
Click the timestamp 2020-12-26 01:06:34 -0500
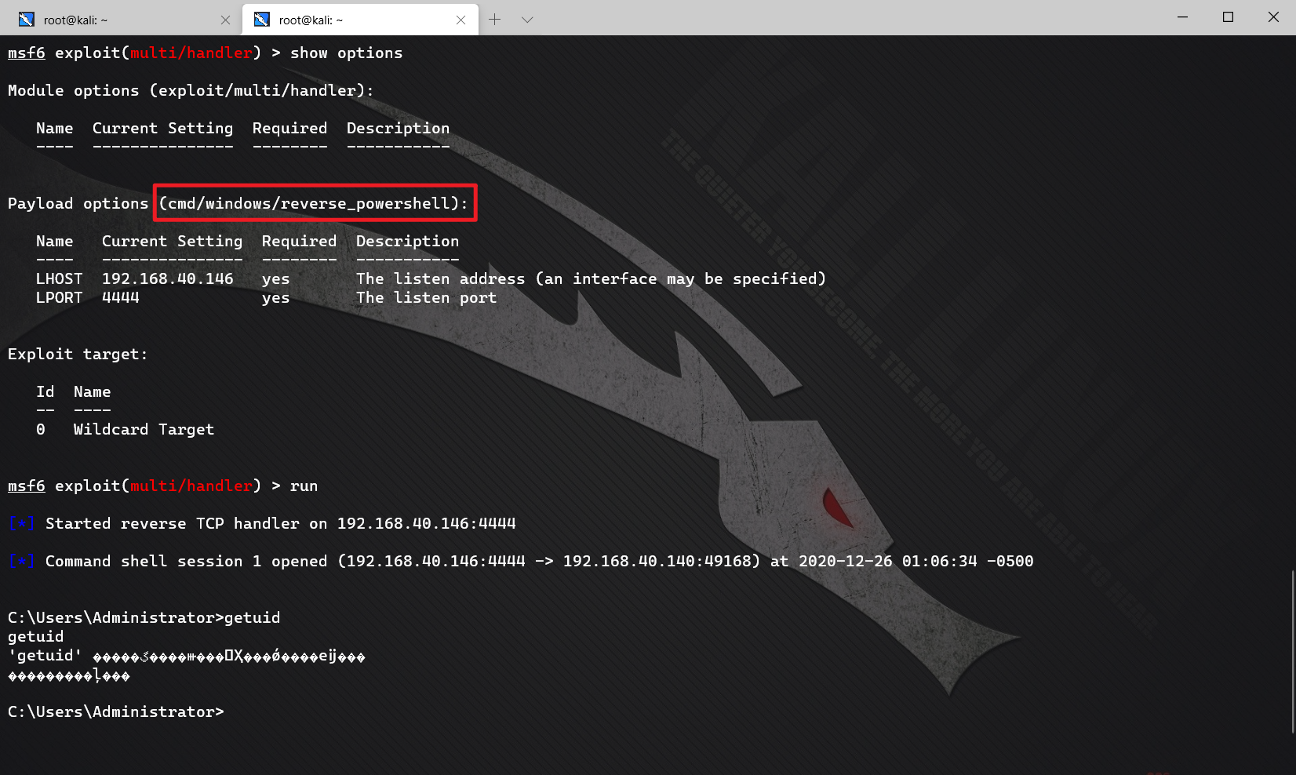tap(916, 561)
